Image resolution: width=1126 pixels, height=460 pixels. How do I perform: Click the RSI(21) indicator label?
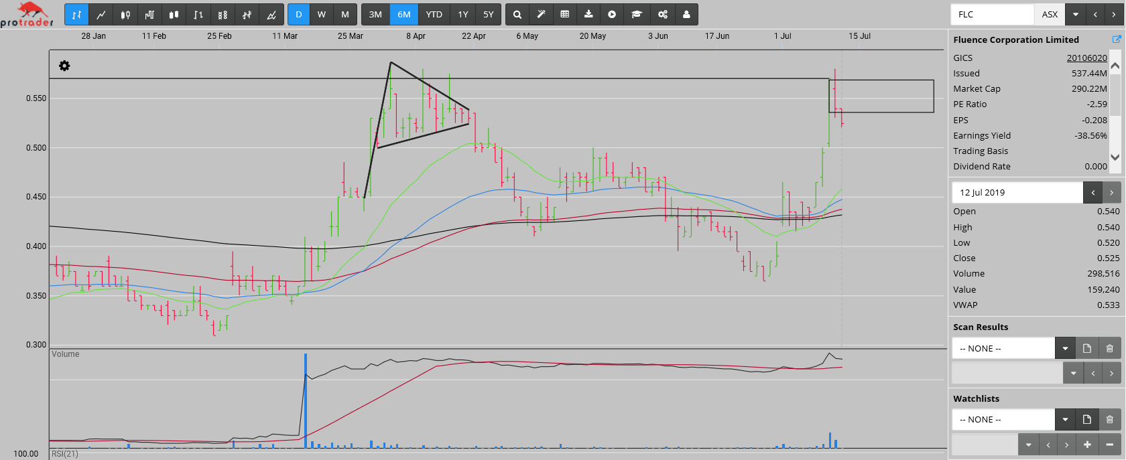pos(64,454)
